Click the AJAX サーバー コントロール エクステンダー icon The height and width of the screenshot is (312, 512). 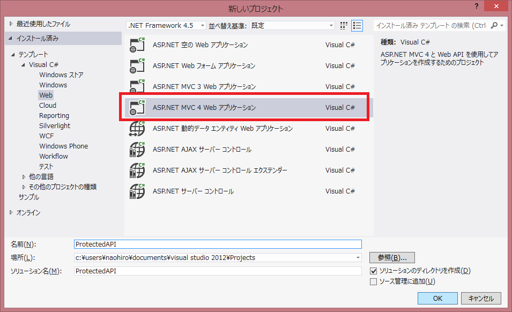coord(137,170)
